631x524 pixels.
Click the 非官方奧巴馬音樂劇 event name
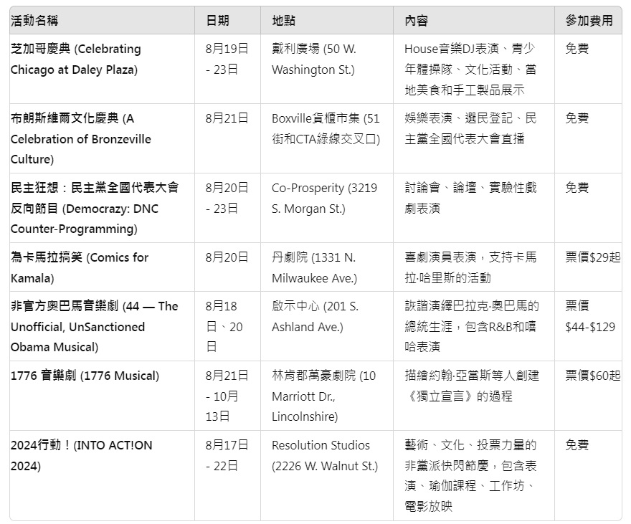[94, 326]
